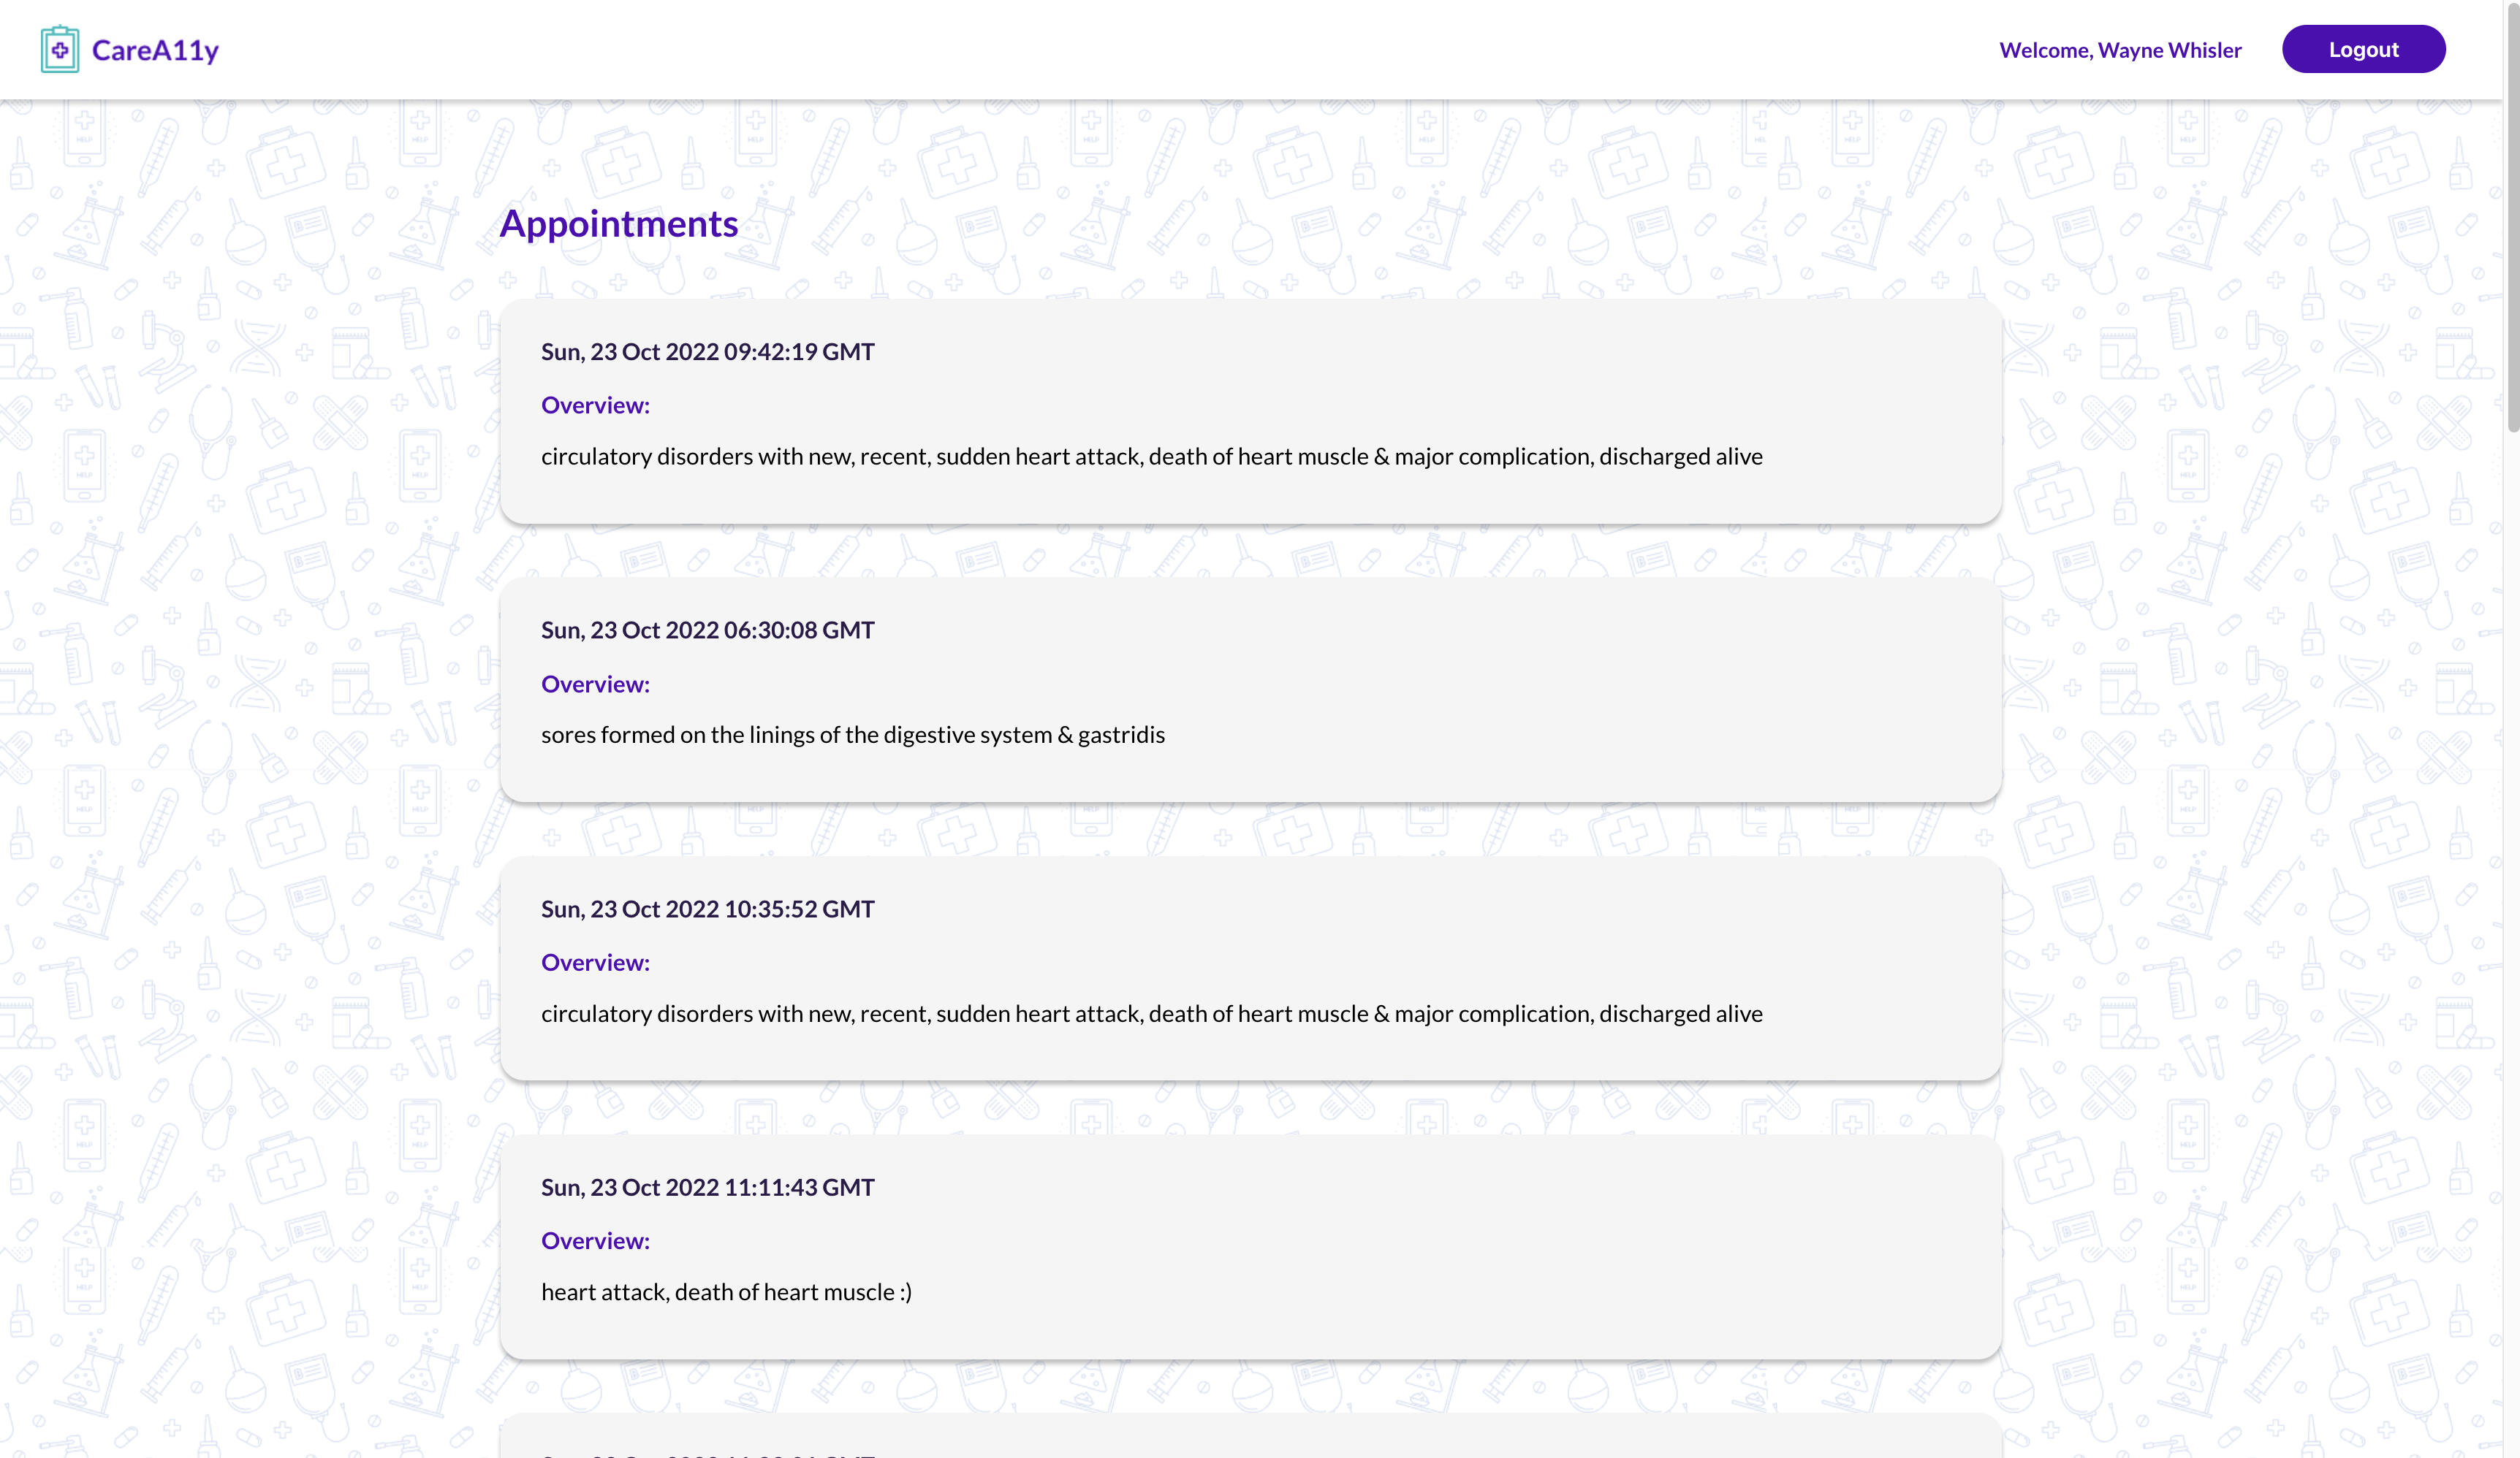This screenshot has width=2520, height=1458.
Task: Click the 'heart attack, death of heart muscle :)' text
Action: coord(726,1292)
